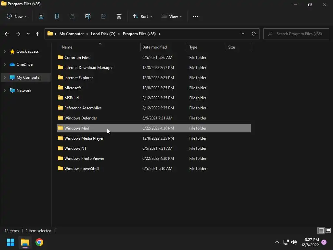
Task: Open recent locations dropdown arrow
Action: point(28,34)
